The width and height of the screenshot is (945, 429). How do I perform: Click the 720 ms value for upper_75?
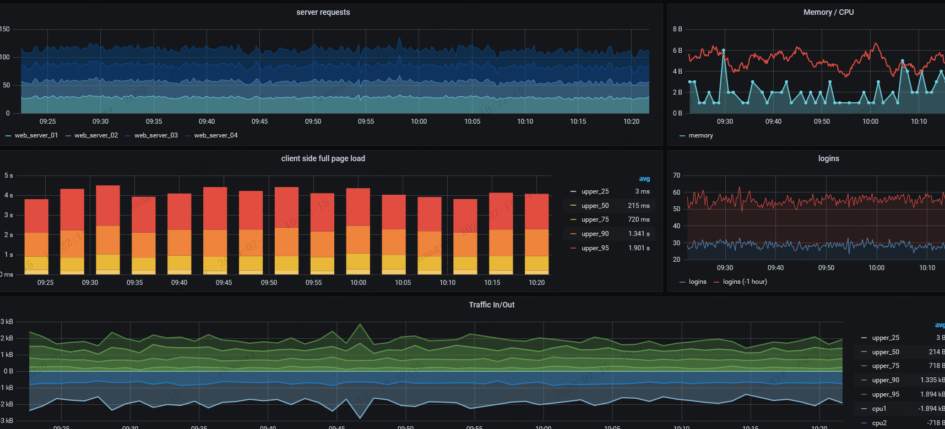point(639,219)
